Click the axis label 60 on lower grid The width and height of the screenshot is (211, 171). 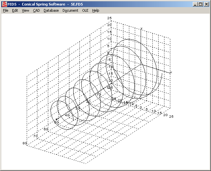point(46,129)
